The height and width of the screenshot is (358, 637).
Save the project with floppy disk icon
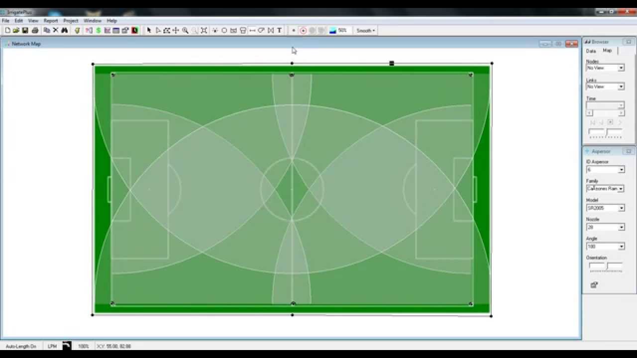tap(25, 30)
